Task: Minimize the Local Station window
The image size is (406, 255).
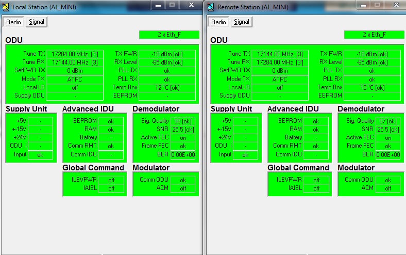Action: point(158,5)
